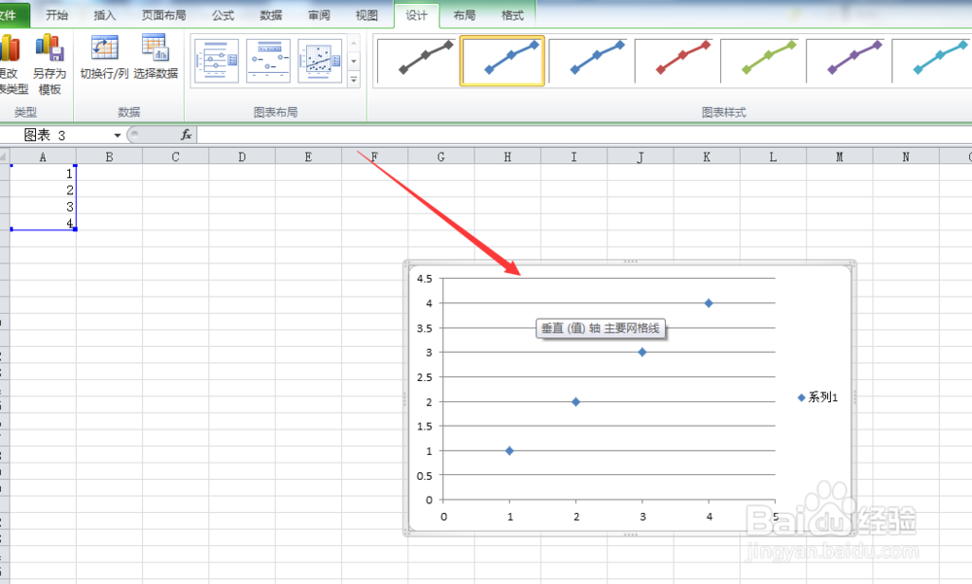
Task: Open the 公式 ribbon tab
Action: [224, 15]
